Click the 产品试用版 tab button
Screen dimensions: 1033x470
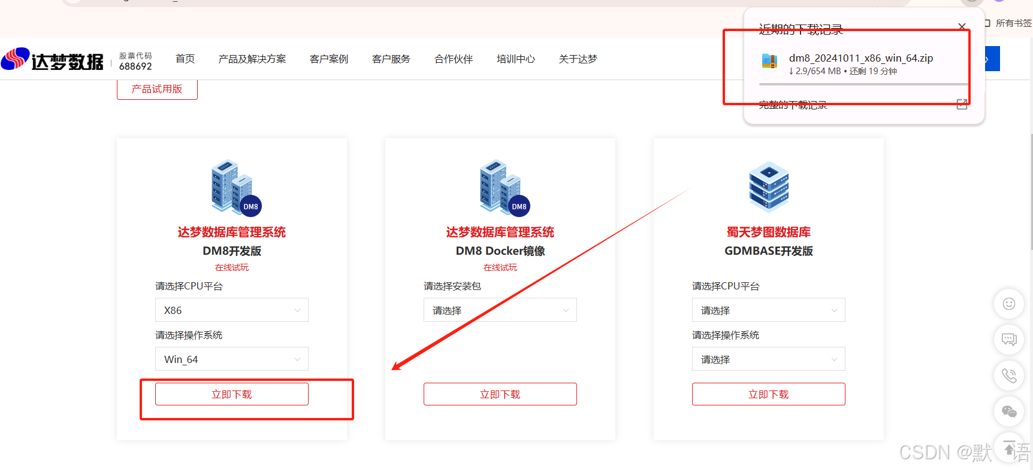coord(157,89)
